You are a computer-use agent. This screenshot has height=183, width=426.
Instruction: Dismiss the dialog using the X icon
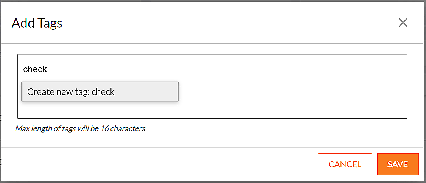point(403,23)
